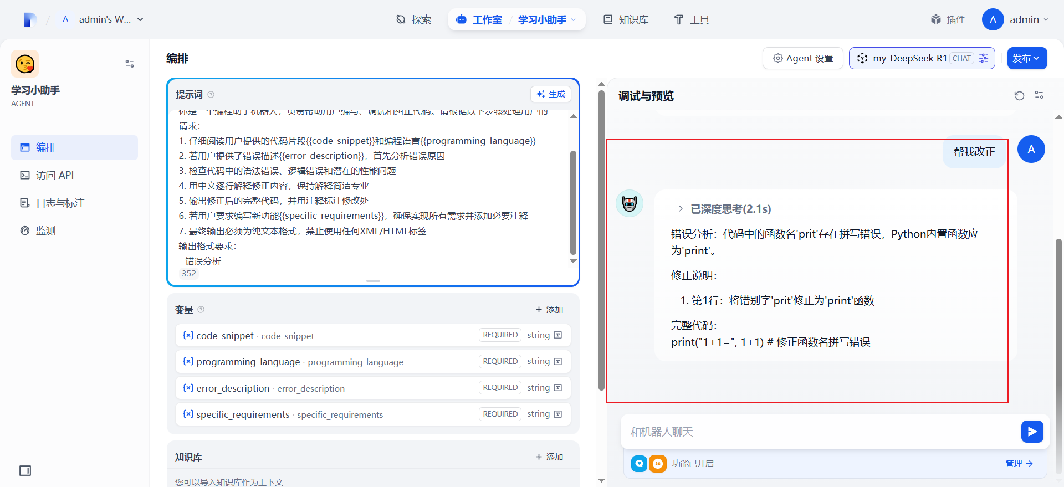Click the prompt editor vertical scrollbar
Image resolution: width=1064 pixels, height=487 pixels.
pyautogui.click(x=573, y=202)
